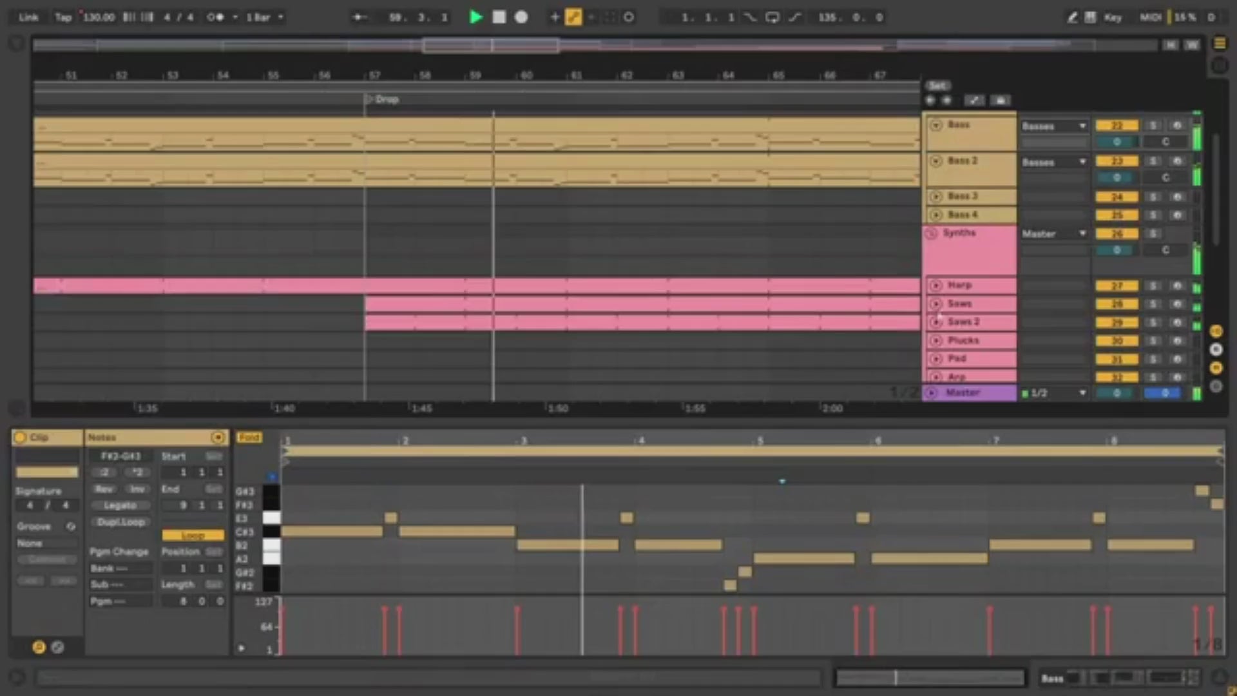Click the Bass track volume slider

tap(1117, 142)
